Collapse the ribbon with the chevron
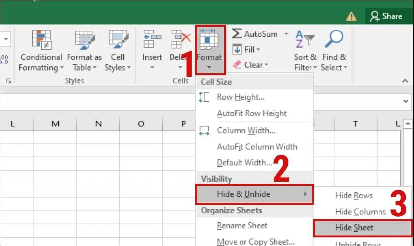The height and width of the screenshot is (246, 414). (x=405, y=81)
